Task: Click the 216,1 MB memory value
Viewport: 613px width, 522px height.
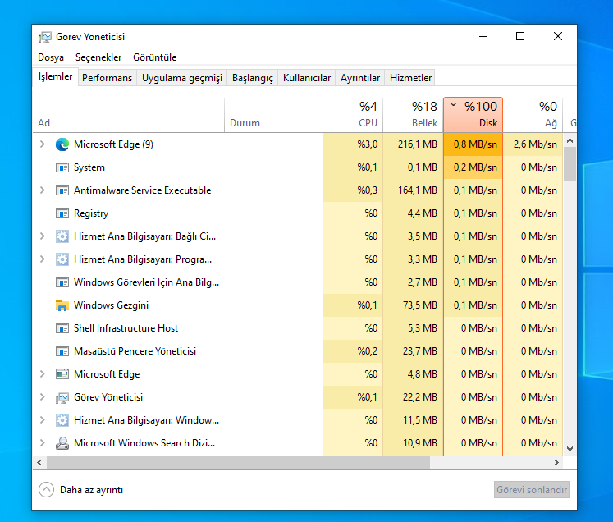Action: coord(418,144)
